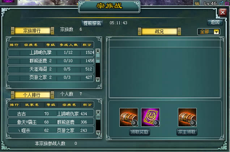The width and height of the screenshot is (230, 152).
Task: Select the purple card reward icon
Action: coord(150,117)
